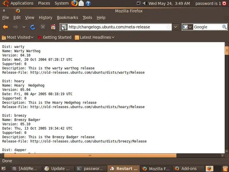Screen dimensions: 229x172
Task: Click the power shutdown icon
Action: [x=224, y=3]
